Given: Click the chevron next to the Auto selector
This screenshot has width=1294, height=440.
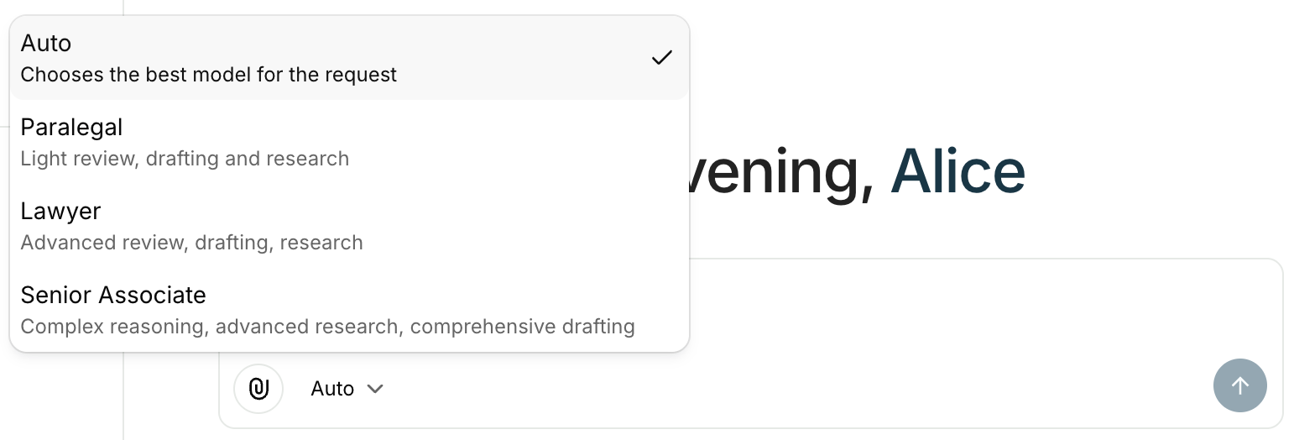Looking at the screenshot, I should coord(375,389).
